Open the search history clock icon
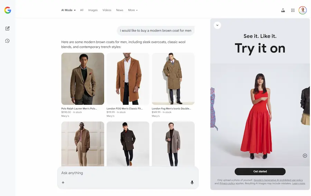The height and width of the screenshot is (196, 311). [7, 41]
